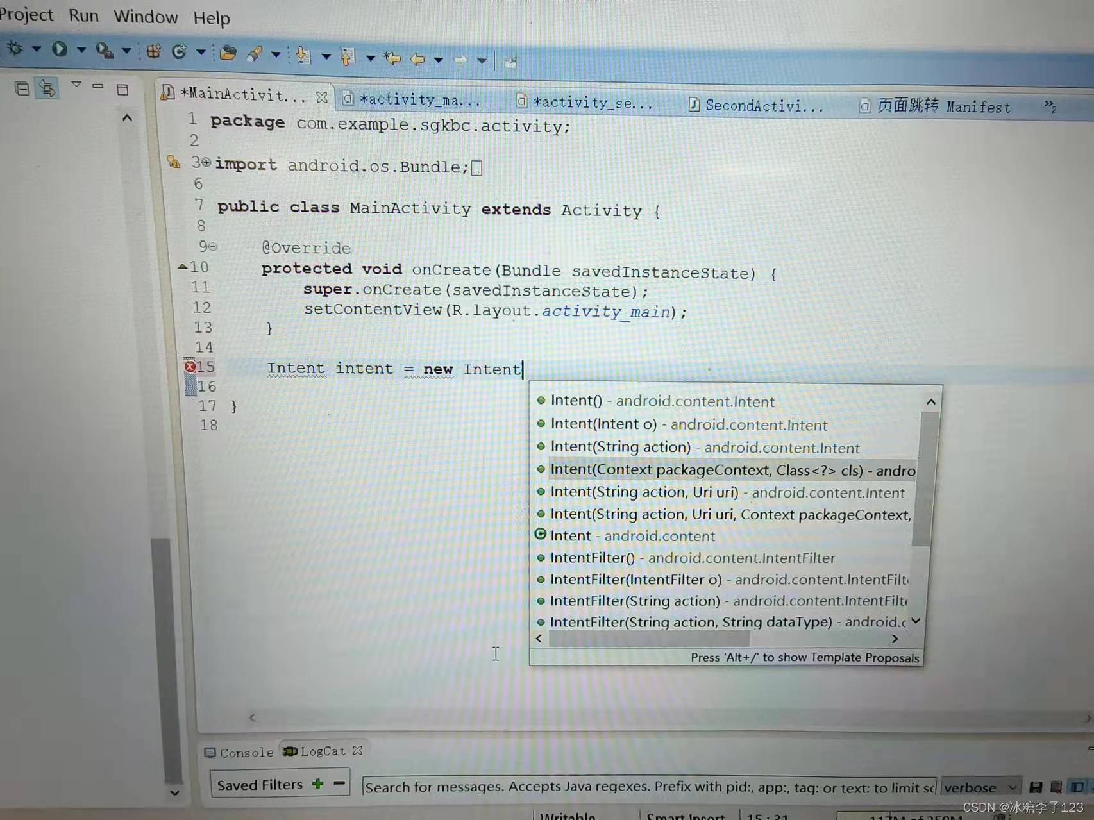The image size is (1094, 820).
Task: Show the hidden editor tabs list
Action: (x=1050, y=106)
